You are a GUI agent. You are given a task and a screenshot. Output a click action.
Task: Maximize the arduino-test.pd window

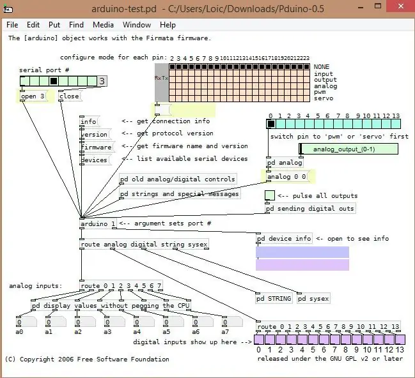(x=378, y=6)
